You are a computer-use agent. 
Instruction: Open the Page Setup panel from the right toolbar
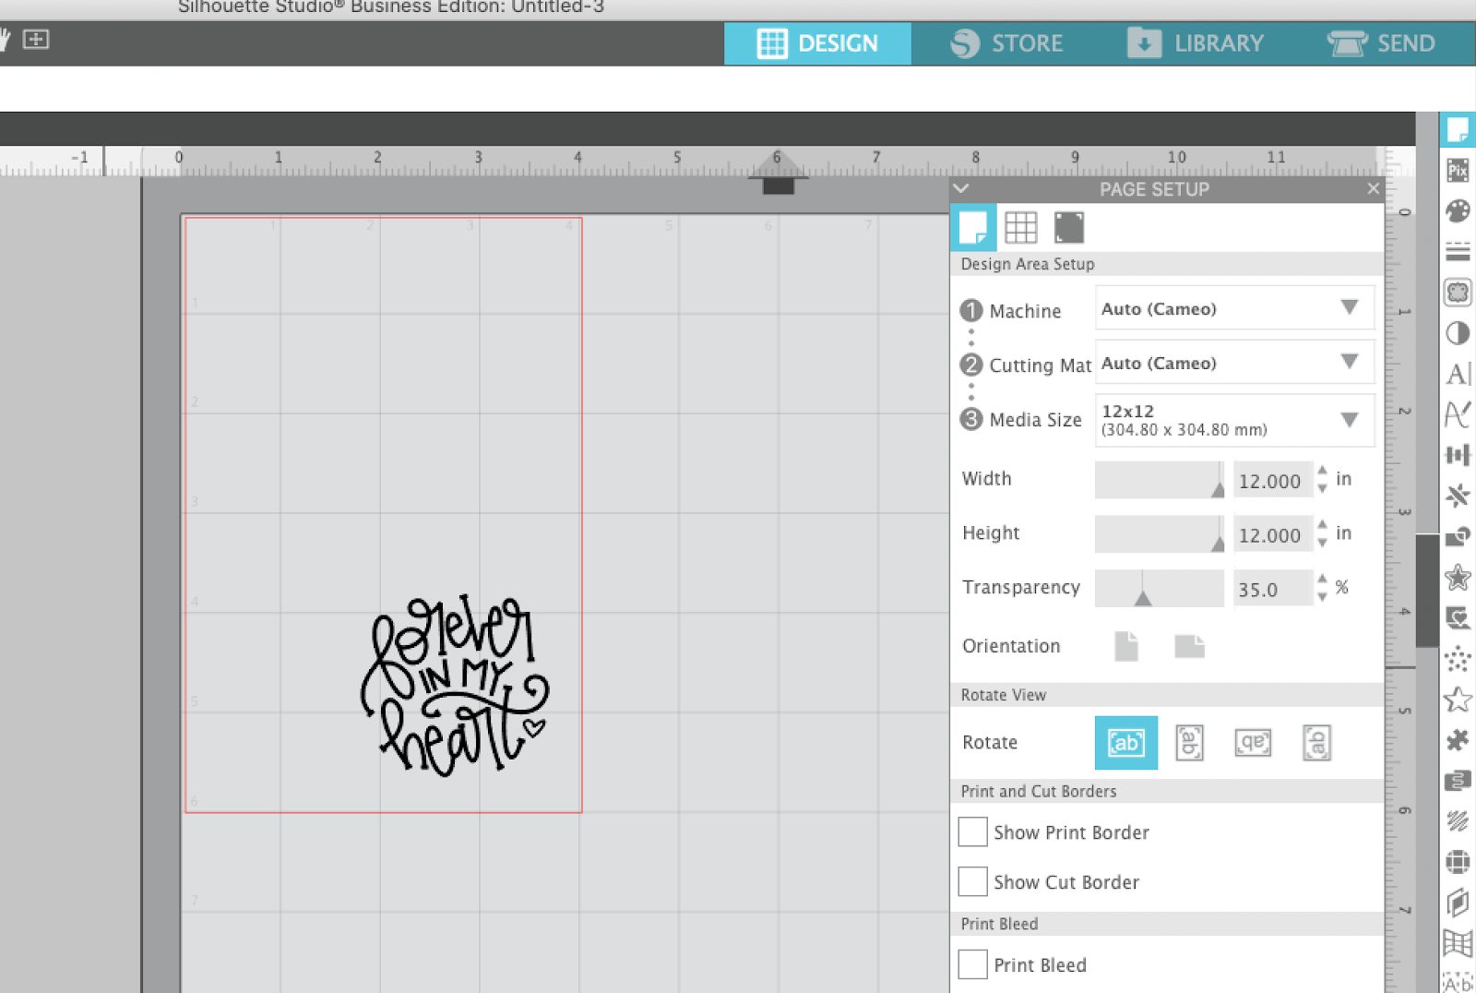pos(1458,130)
